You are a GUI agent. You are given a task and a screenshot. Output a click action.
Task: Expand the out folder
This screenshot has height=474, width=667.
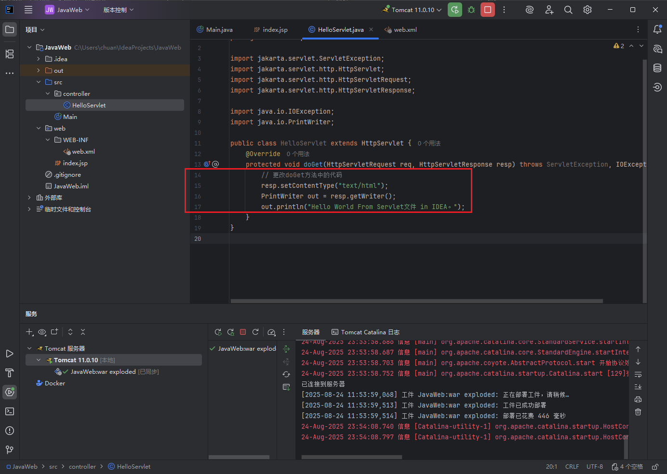[x=39, y=70]
